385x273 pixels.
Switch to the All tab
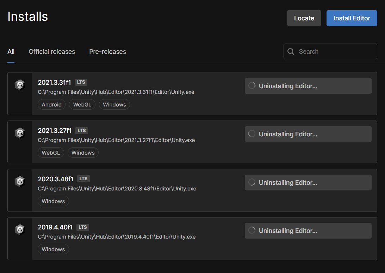pos(11,52)
